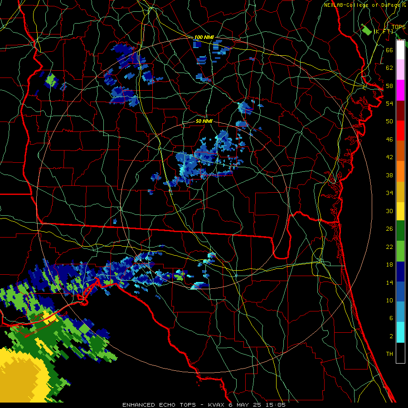This screenshot has height=408, width=408.
Task: Click the legend value '54'
Action: tap(389, 103)
